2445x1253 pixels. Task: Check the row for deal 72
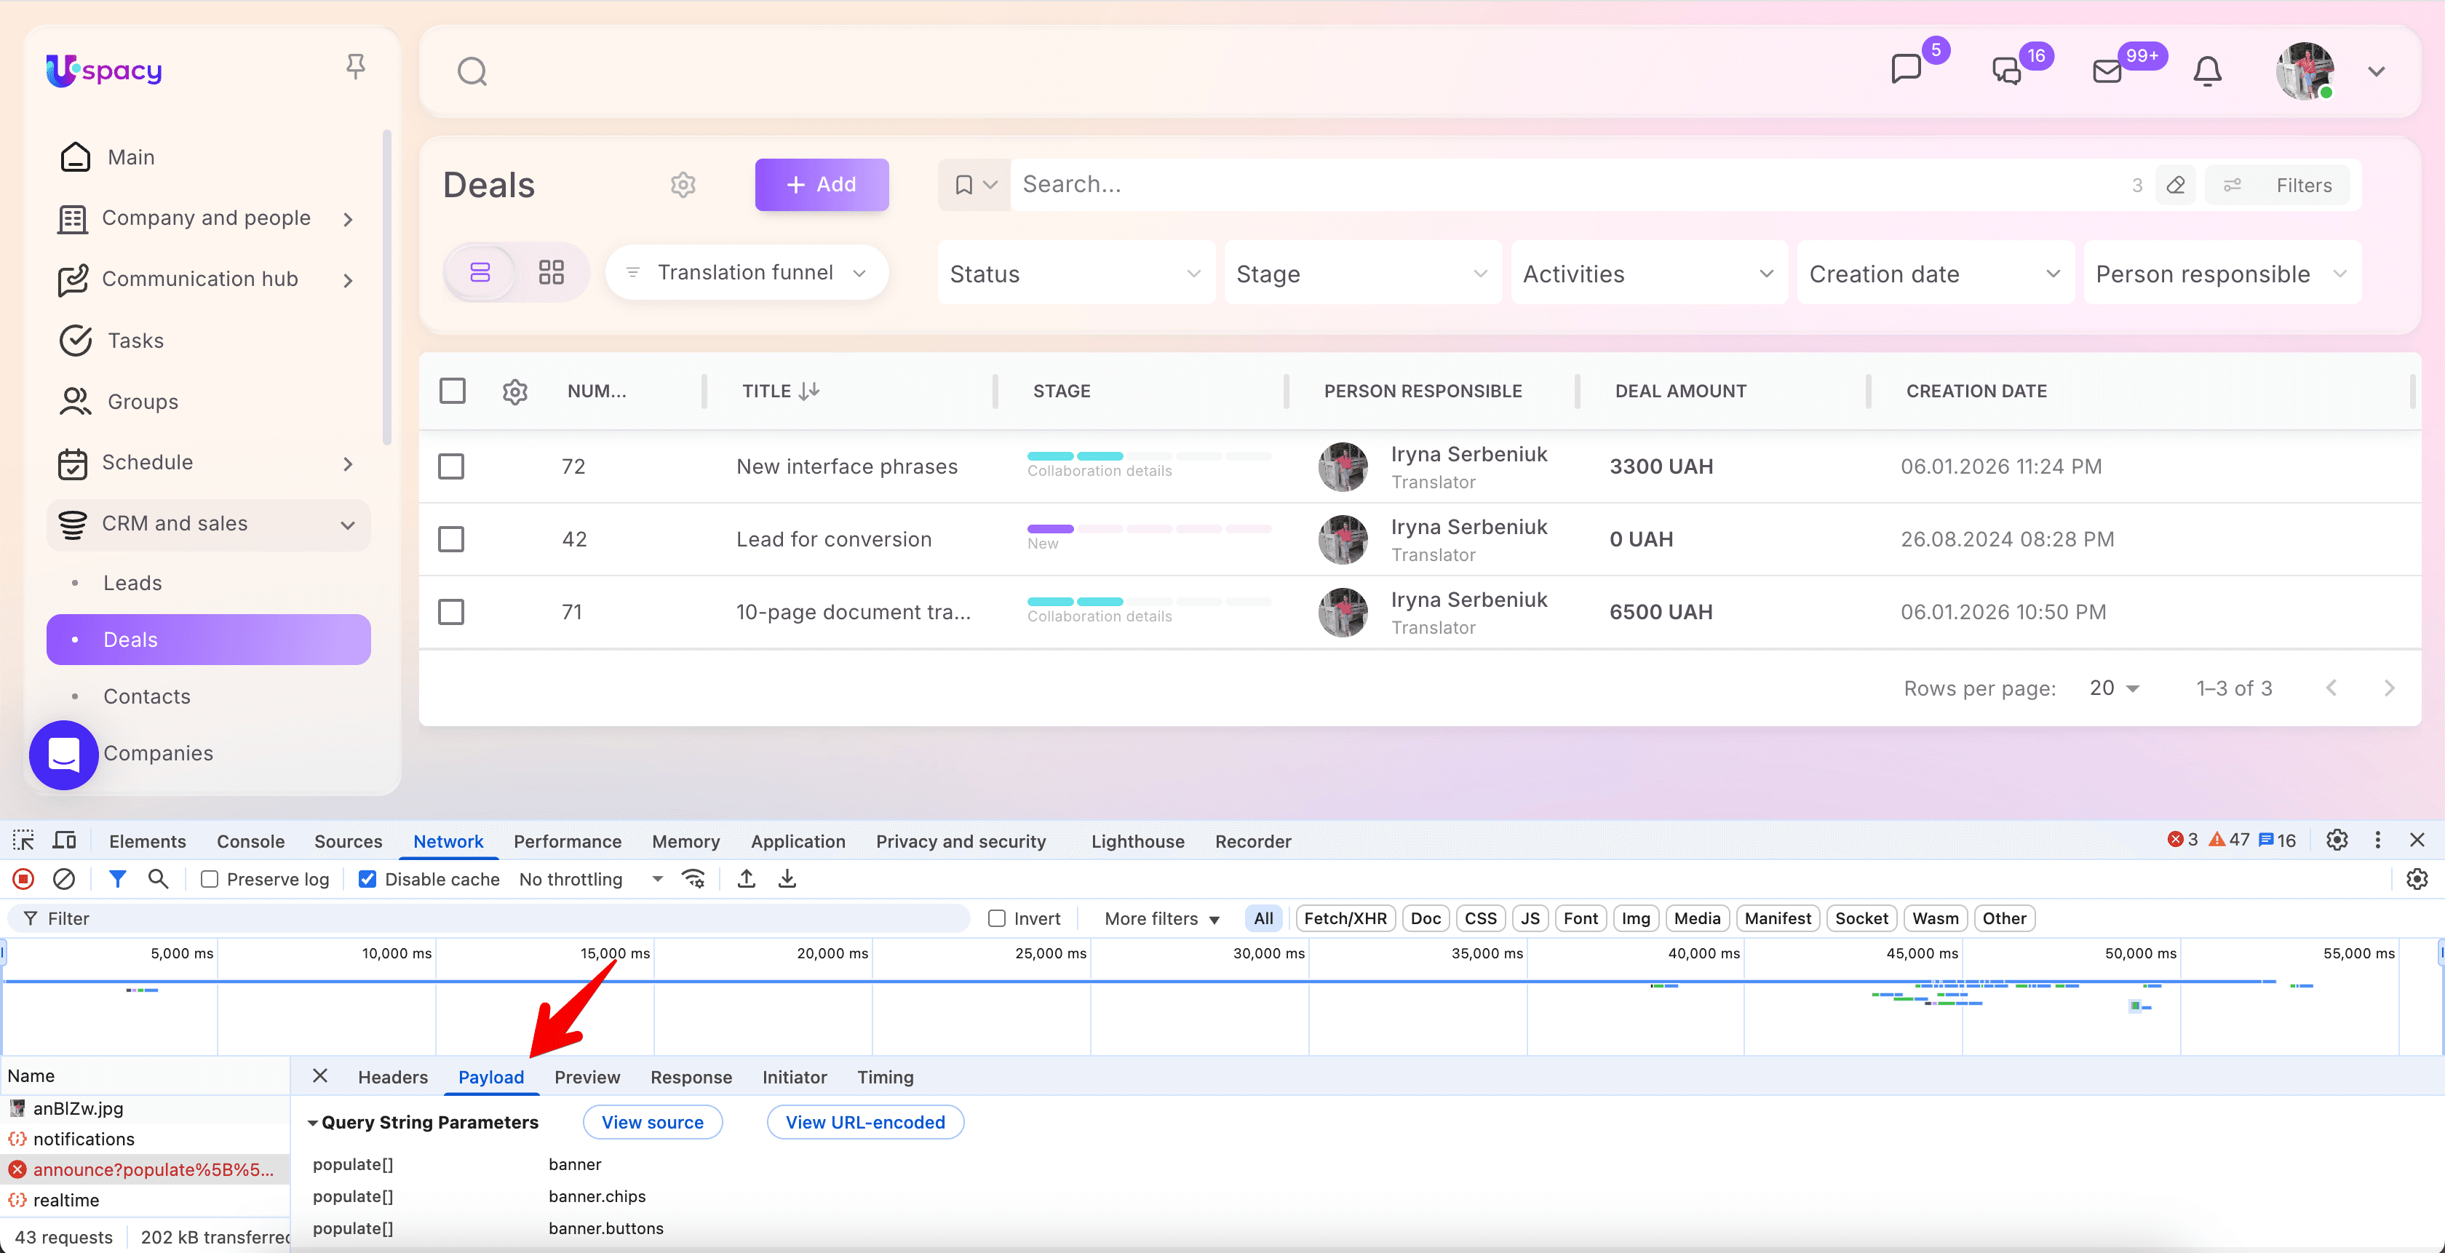point(451,466)
